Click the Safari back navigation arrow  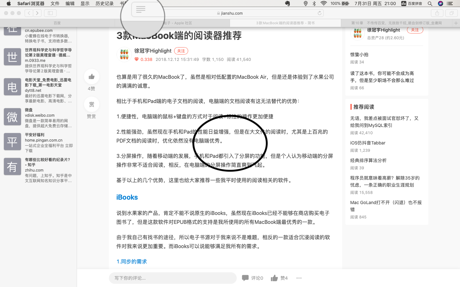[x=29, y=13]
